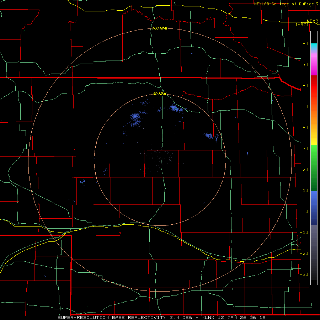
Task: Select the 20 value on the dBZ scale
Action: point(305,169)
